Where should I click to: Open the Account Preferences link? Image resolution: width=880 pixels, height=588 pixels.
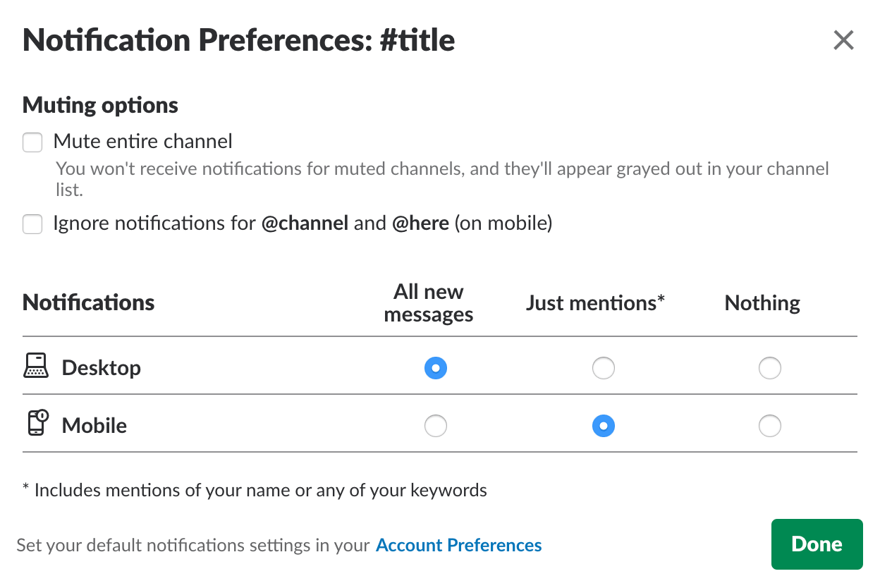click(x=459, y=545)
